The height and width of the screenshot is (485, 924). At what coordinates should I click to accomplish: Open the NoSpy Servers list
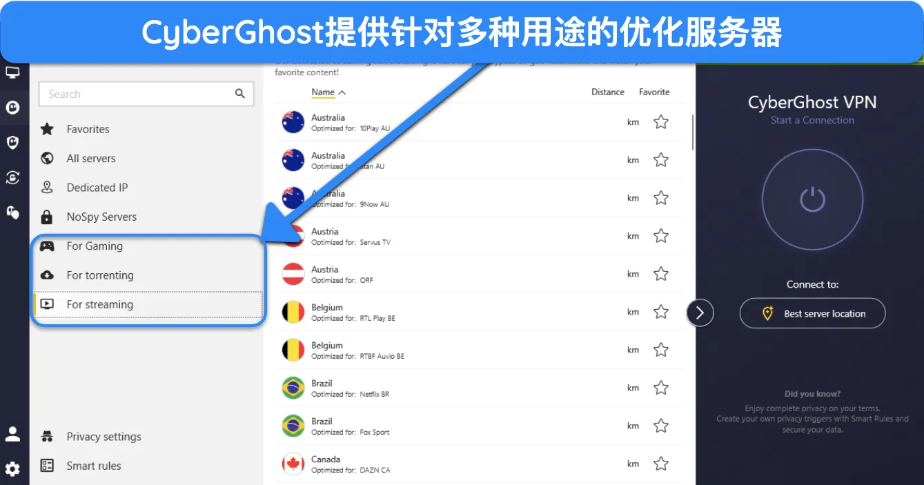tap(101, 217)
